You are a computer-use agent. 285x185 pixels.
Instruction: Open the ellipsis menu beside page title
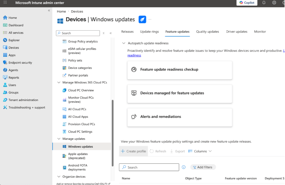150,19
